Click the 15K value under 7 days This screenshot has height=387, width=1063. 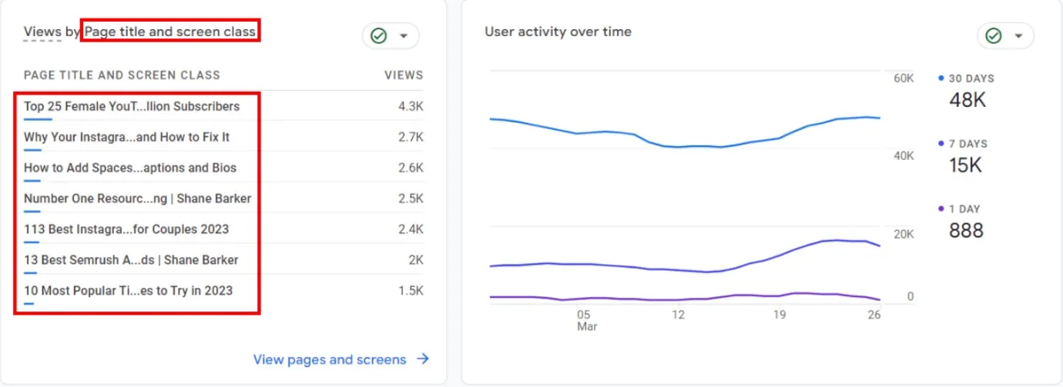pyautogui.click(x=966, y=165)
